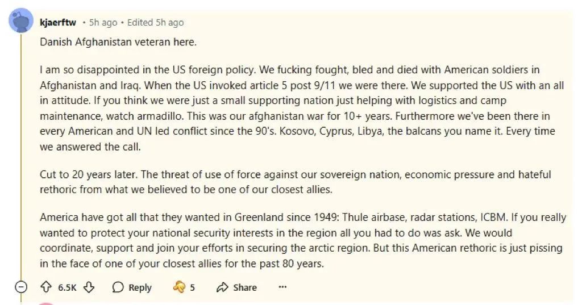Click the "Danish Afghanistan veteran here" line

click(x=118, y=41)
